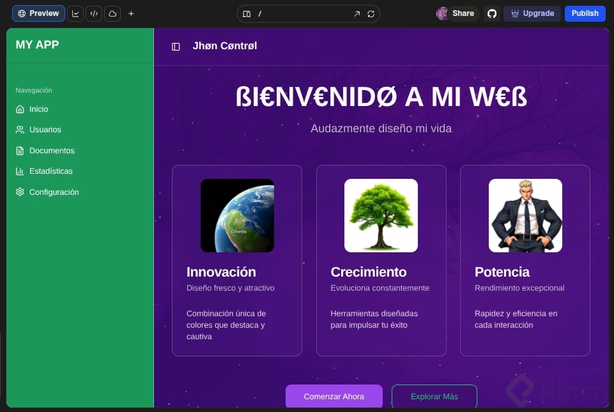Screen dimensions: 614x412
Task: Click 'Diseño fresco y atractivo' text
Action: 230,288
